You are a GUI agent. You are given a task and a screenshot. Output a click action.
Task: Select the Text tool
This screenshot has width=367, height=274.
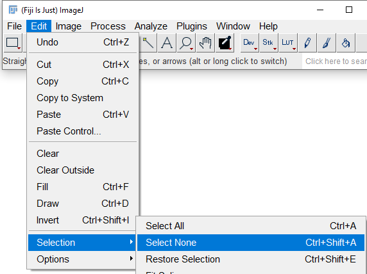167,43
